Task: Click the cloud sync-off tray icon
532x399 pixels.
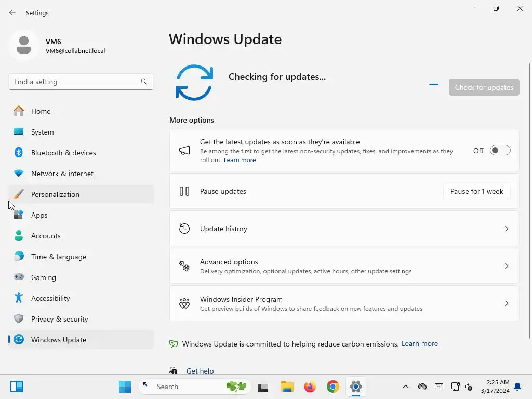Action: pyautogui.click(x=422, y=387)
